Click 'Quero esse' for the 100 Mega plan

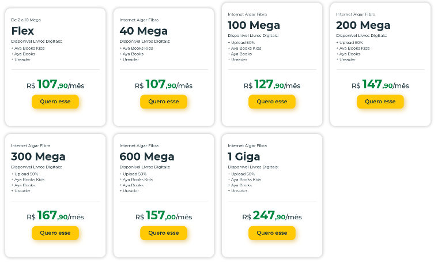[272, 102]
